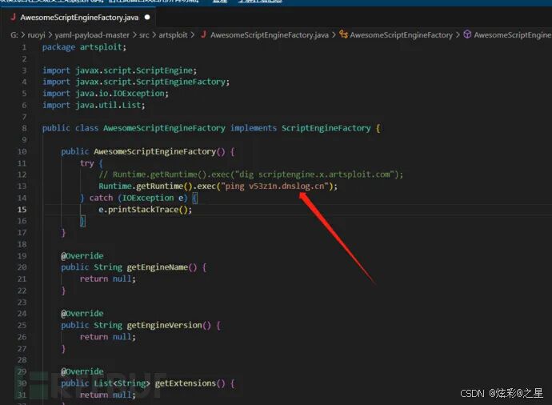This screenshot has height=405, width=552.
Task: Click the 'ping v53z1n.dnslog.cn' string
Action: click(x=274, y=186)
